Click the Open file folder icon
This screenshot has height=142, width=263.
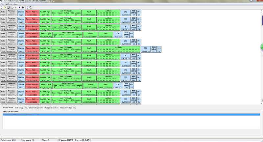[5, 7]
